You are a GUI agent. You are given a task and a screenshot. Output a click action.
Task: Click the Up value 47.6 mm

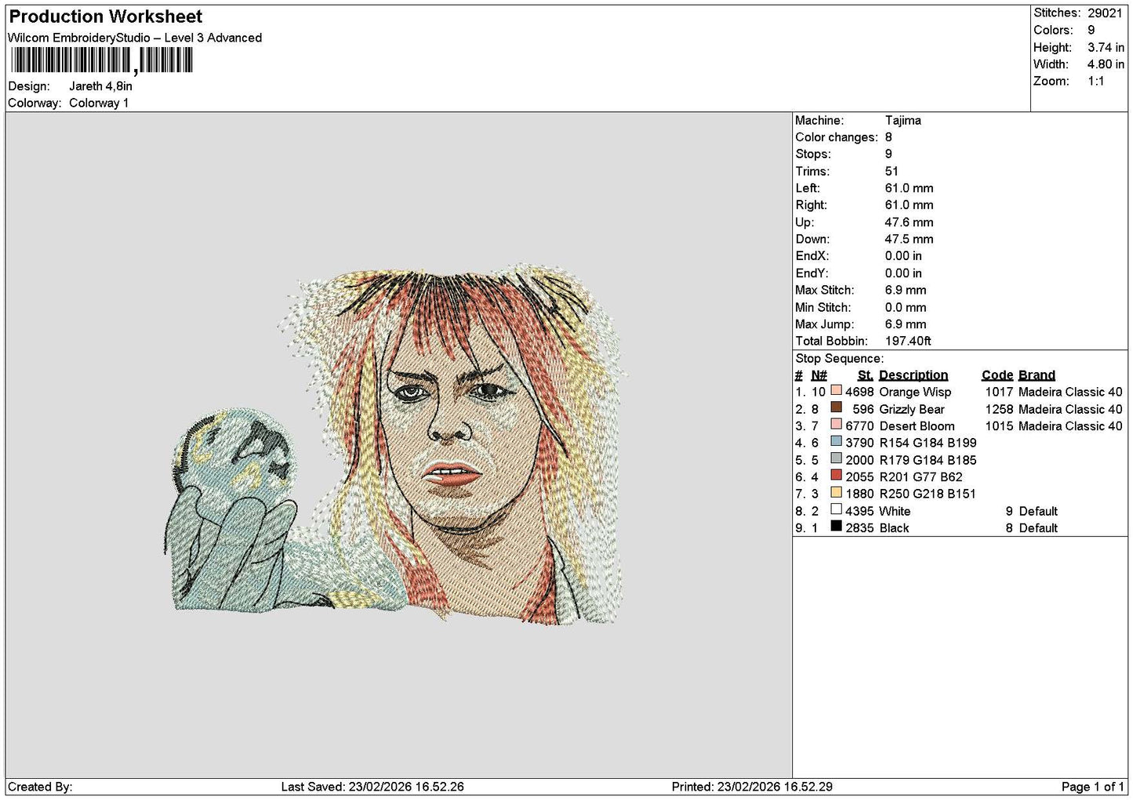tap(909, 222)
